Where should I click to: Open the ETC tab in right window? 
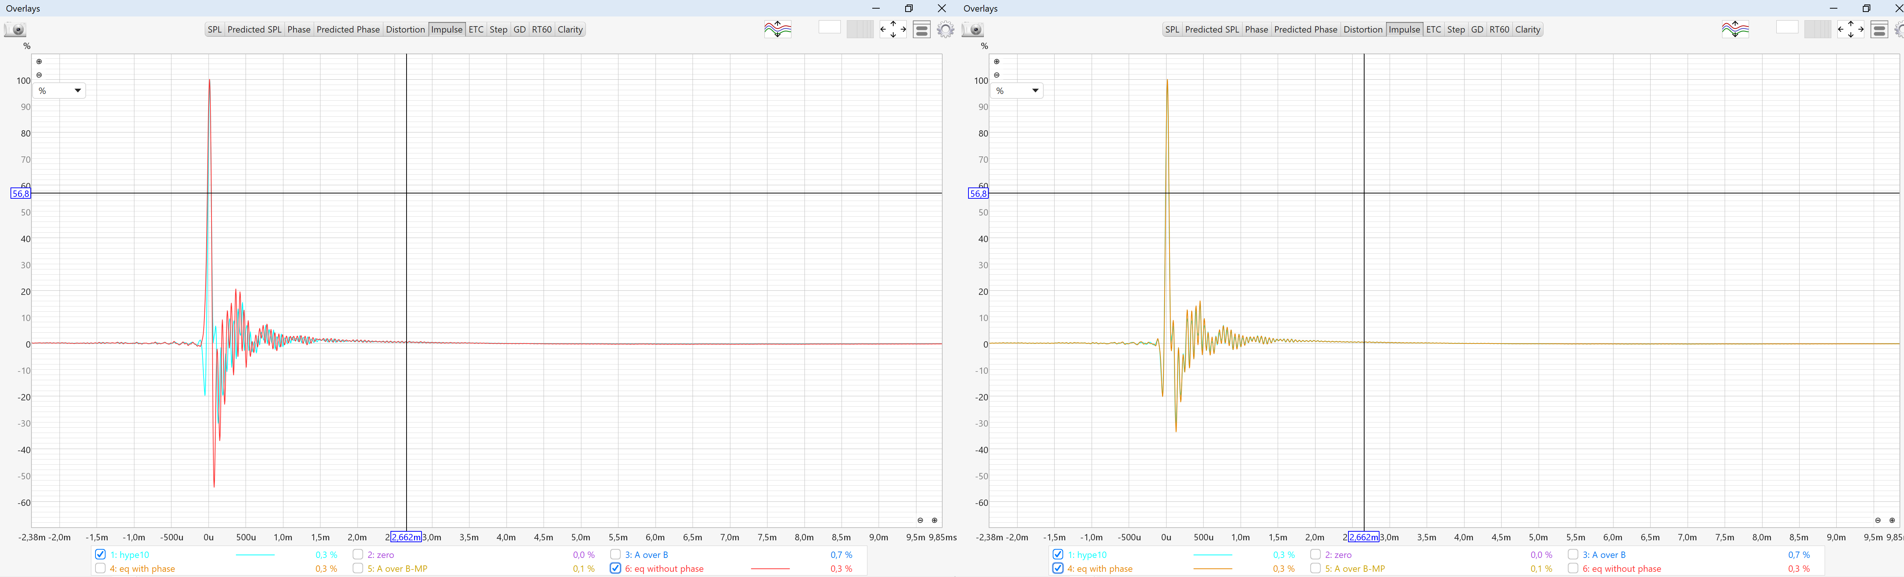pos(1433,30)
